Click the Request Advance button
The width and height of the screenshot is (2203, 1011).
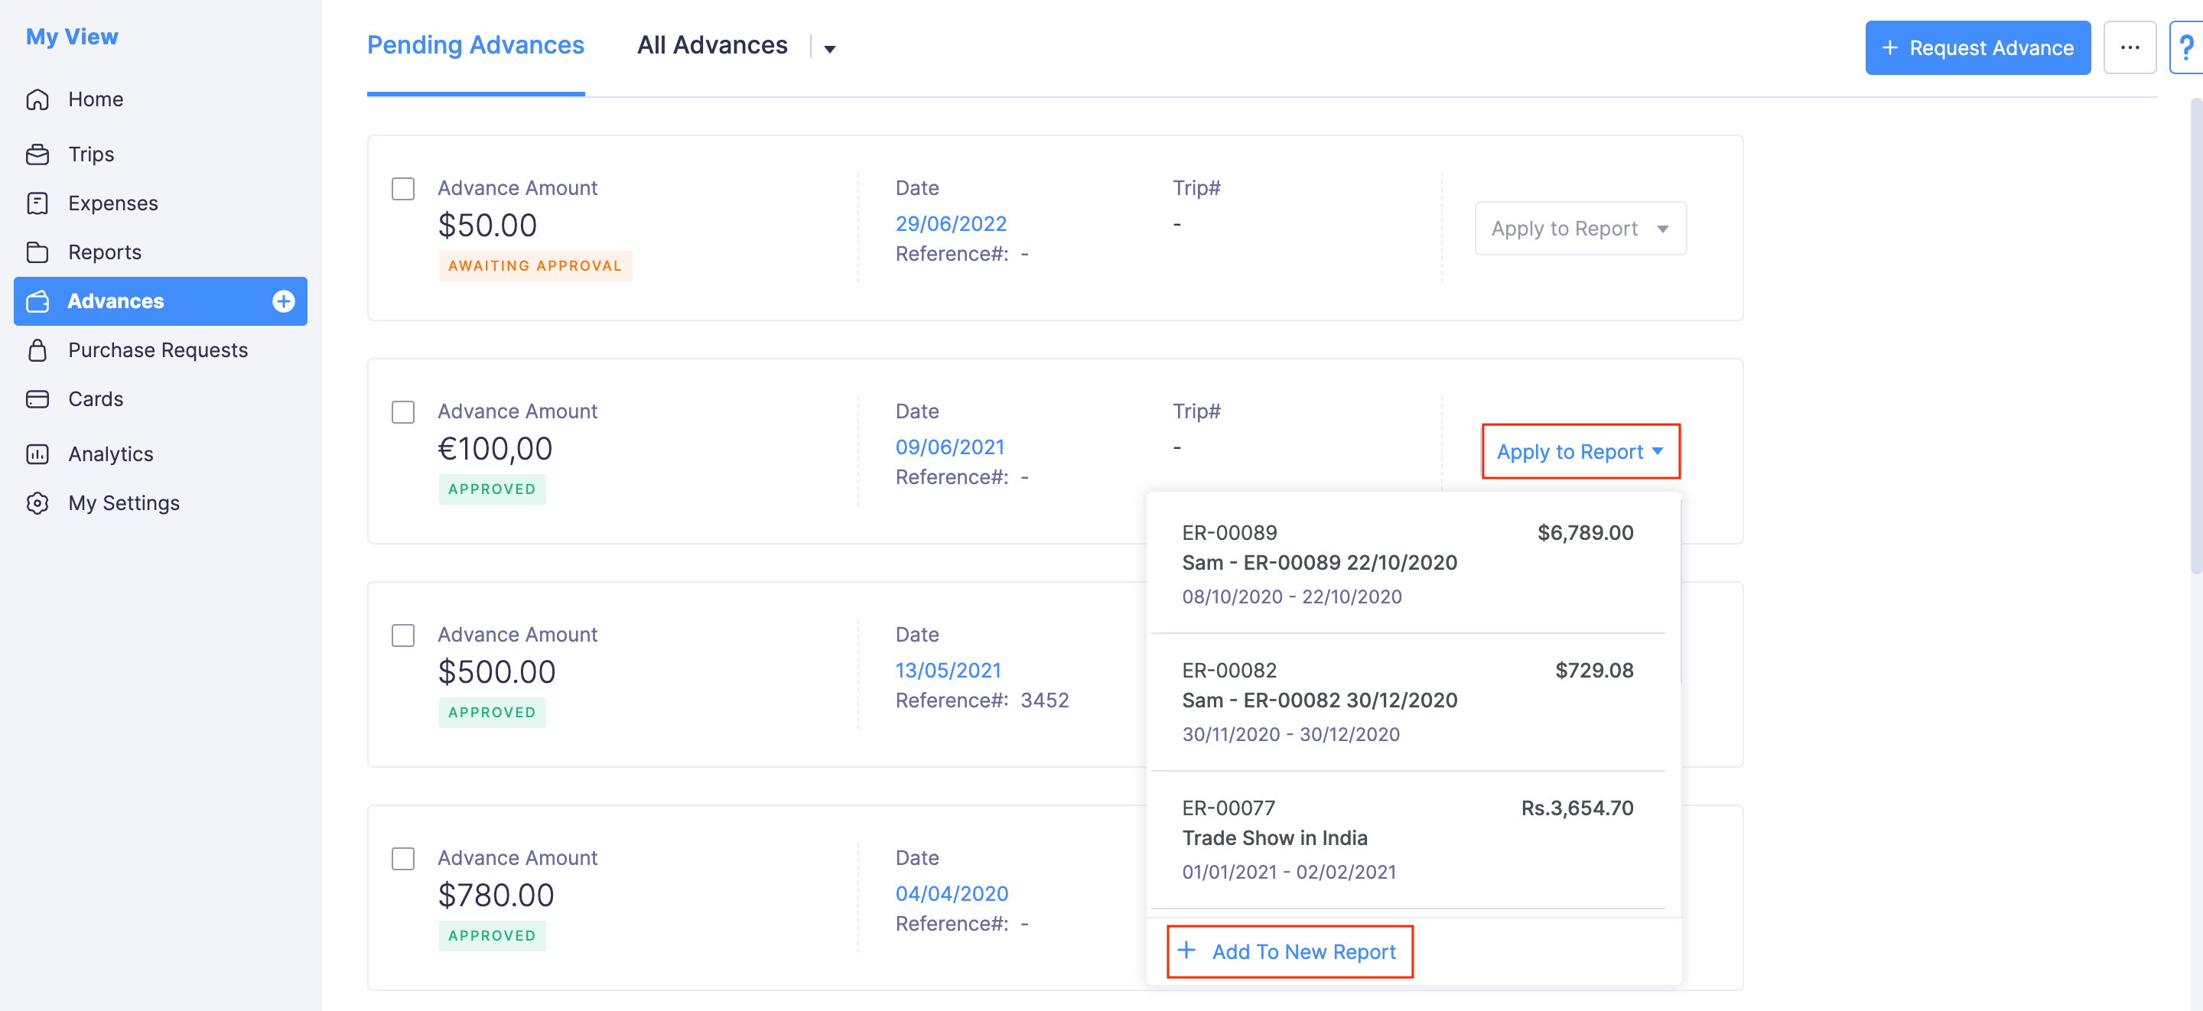coord(1977,48)
